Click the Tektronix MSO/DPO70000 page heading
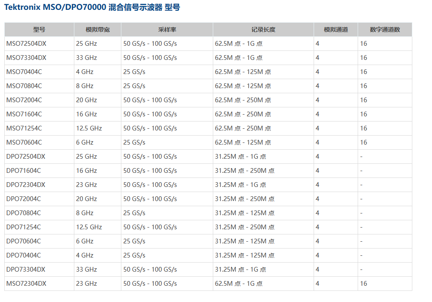432x302 pixels. click(92, 8)
